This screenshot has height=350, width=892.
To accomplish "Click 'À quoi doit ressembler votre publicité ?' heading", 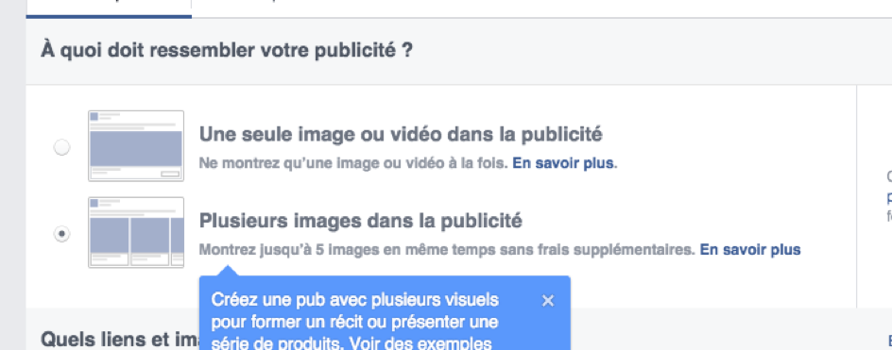I will coord(227,51).
